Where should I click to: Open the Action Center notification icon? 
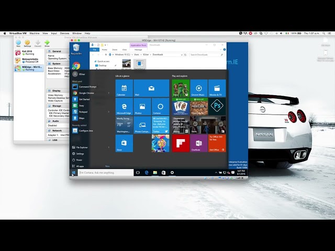point(233,173)
